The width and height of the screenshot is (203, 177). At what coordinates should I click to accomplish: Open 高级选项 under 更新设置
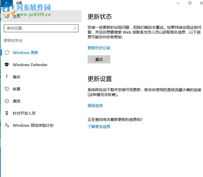[x=95, y=106]
